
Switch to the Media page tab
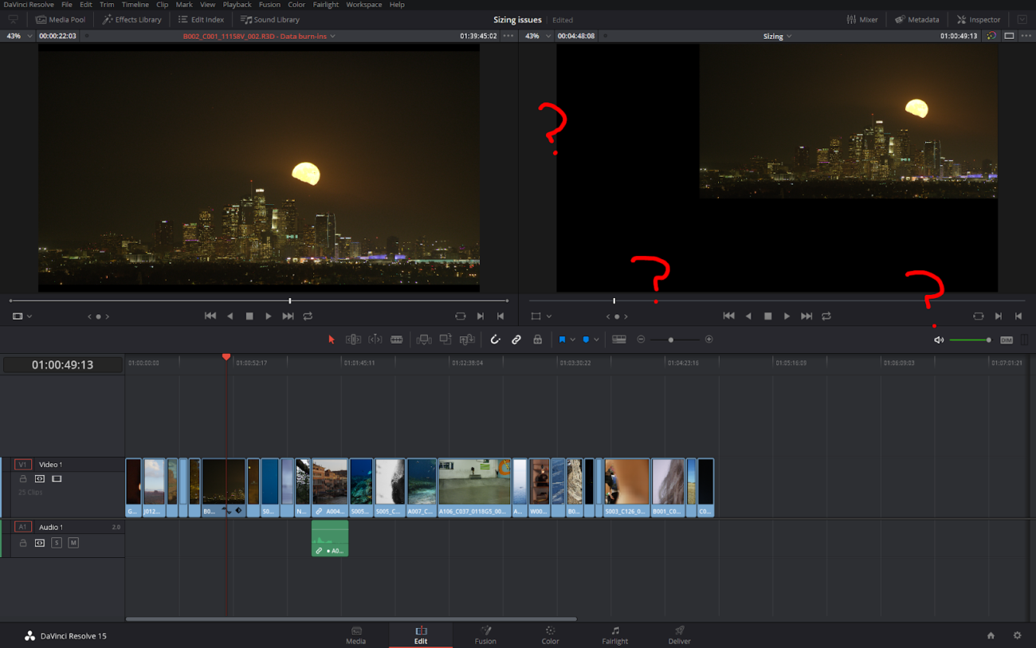point(356,635)
